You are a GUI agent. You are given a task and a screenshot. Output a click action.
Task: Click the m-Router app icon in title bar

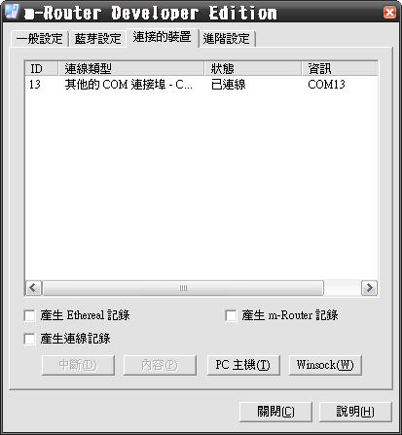coord(13,12)
